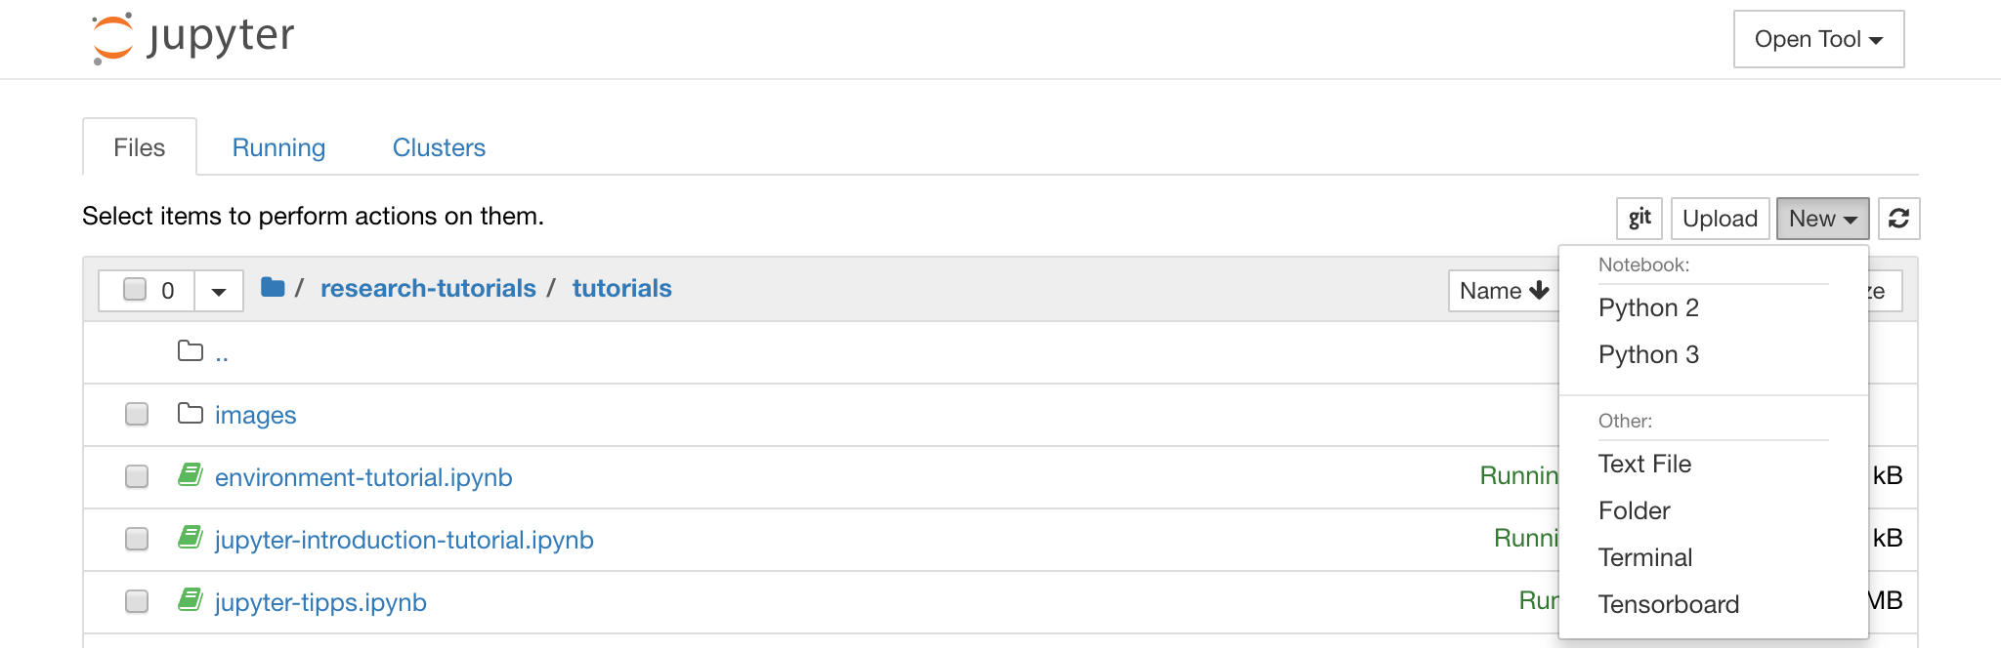Toggle the select-all items checkbox
Viewport: 2001px width, 650px height.
click(135, 290)
